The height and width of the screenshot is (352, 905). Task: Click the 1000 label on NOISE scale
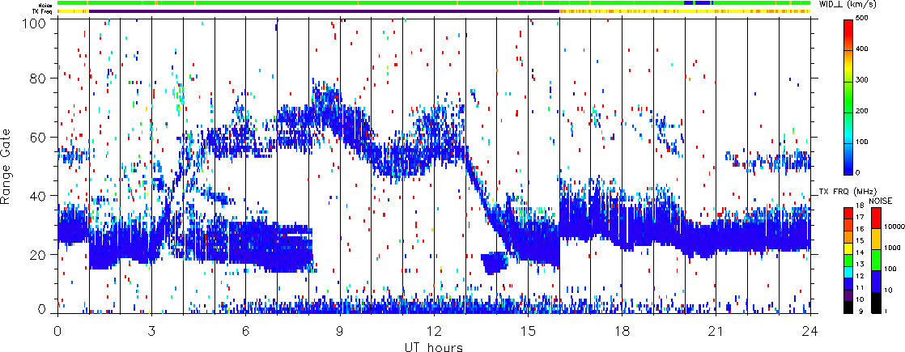(x=892, y=248)
